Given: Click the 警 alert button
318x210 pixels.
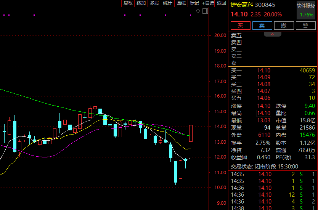Looking at the screenshot, I should coord(305,26).
